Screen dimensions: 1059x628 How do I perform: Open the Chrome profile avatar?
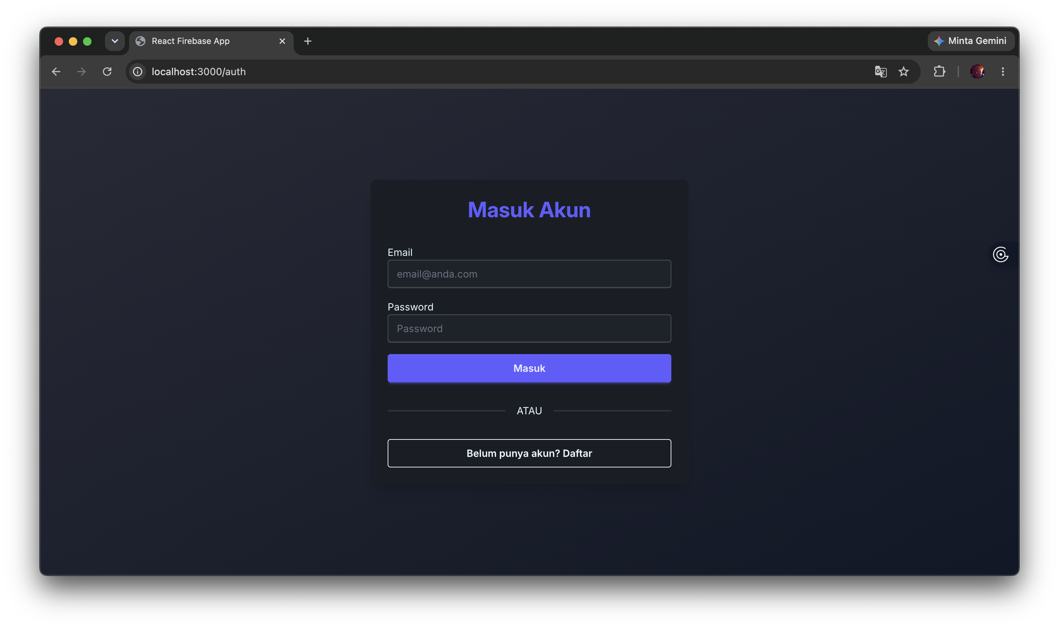(x=977, y=72)
